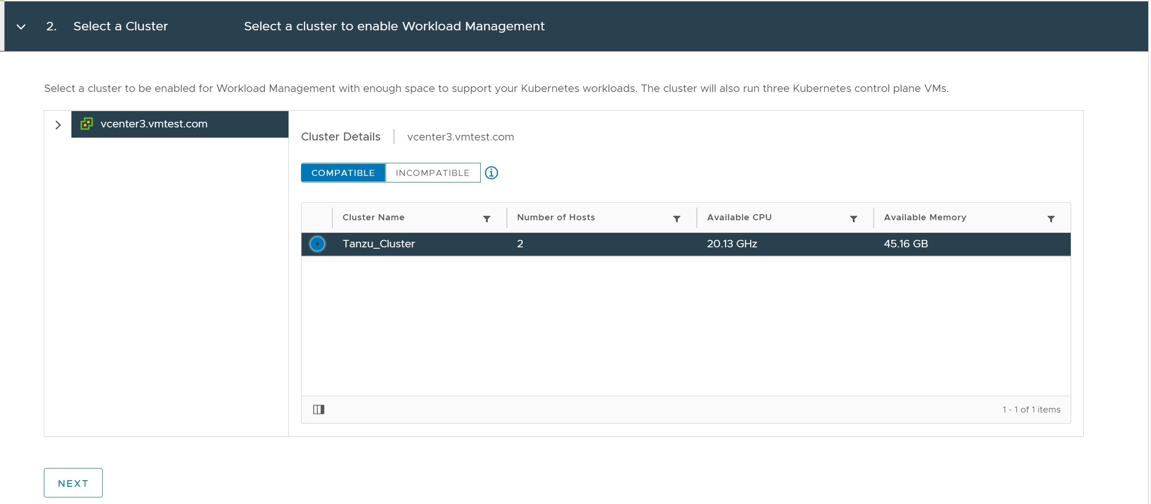Open the compatibility info icon
1151x504 pixels.
(491, 173)
